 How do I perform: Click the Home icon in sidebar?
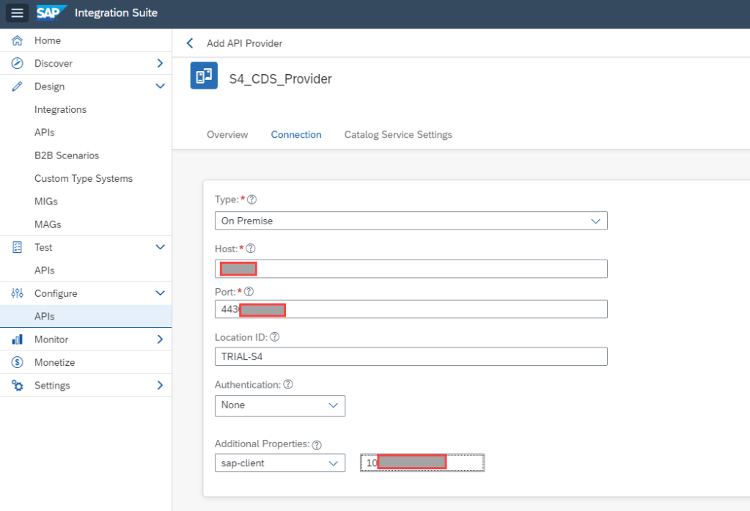tap(18, 40)
